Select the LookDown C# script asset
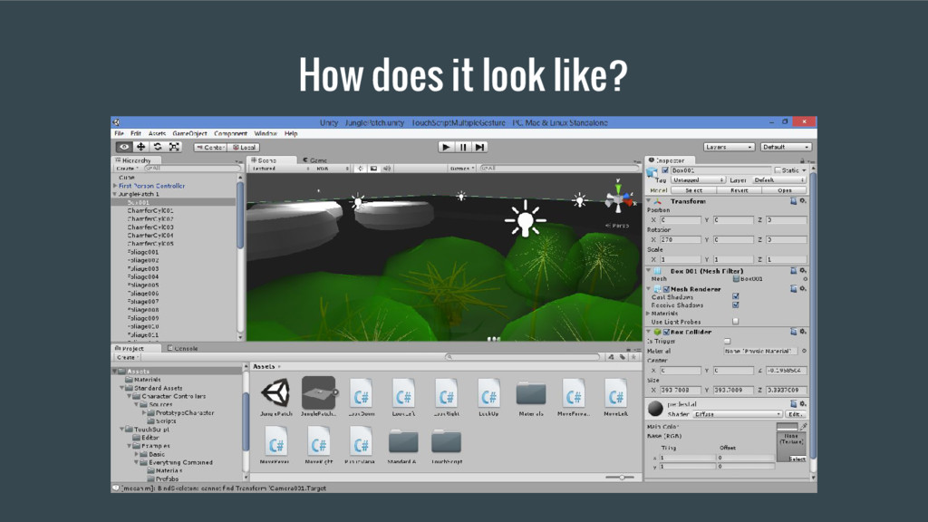The height and width of the screenshot is (522, 928). click(x=361, y=394)
